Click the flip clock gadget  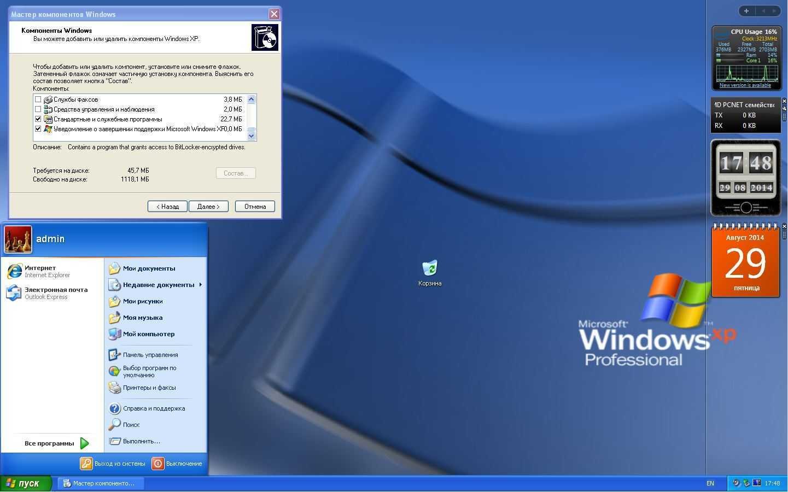[x=746, y=178]
